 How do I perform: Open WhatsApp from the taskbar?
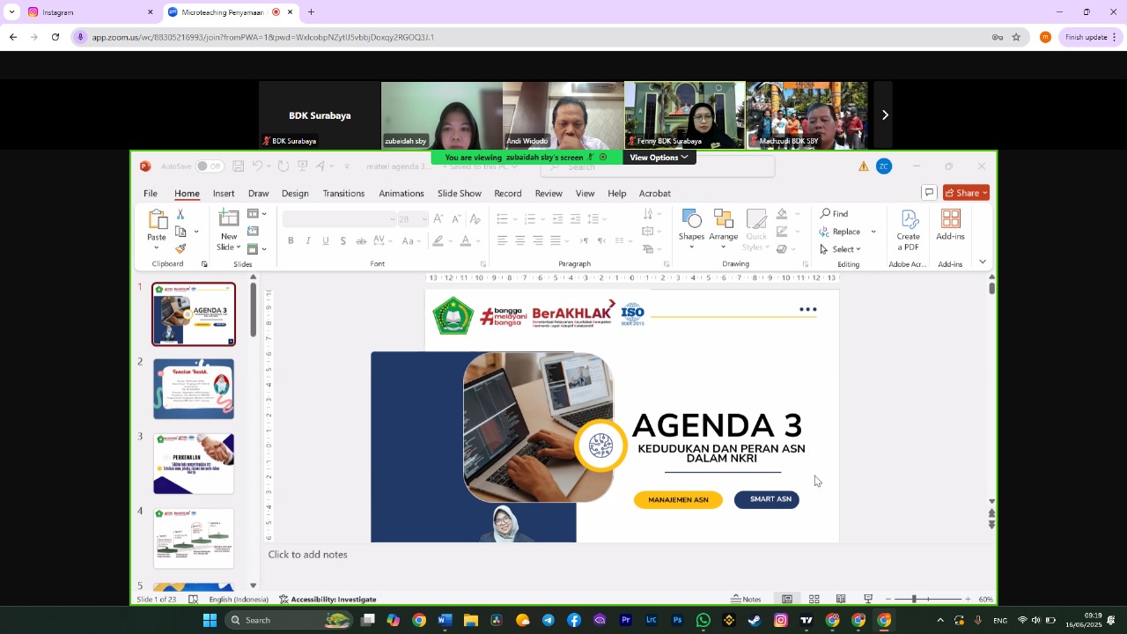pos(703,621)
